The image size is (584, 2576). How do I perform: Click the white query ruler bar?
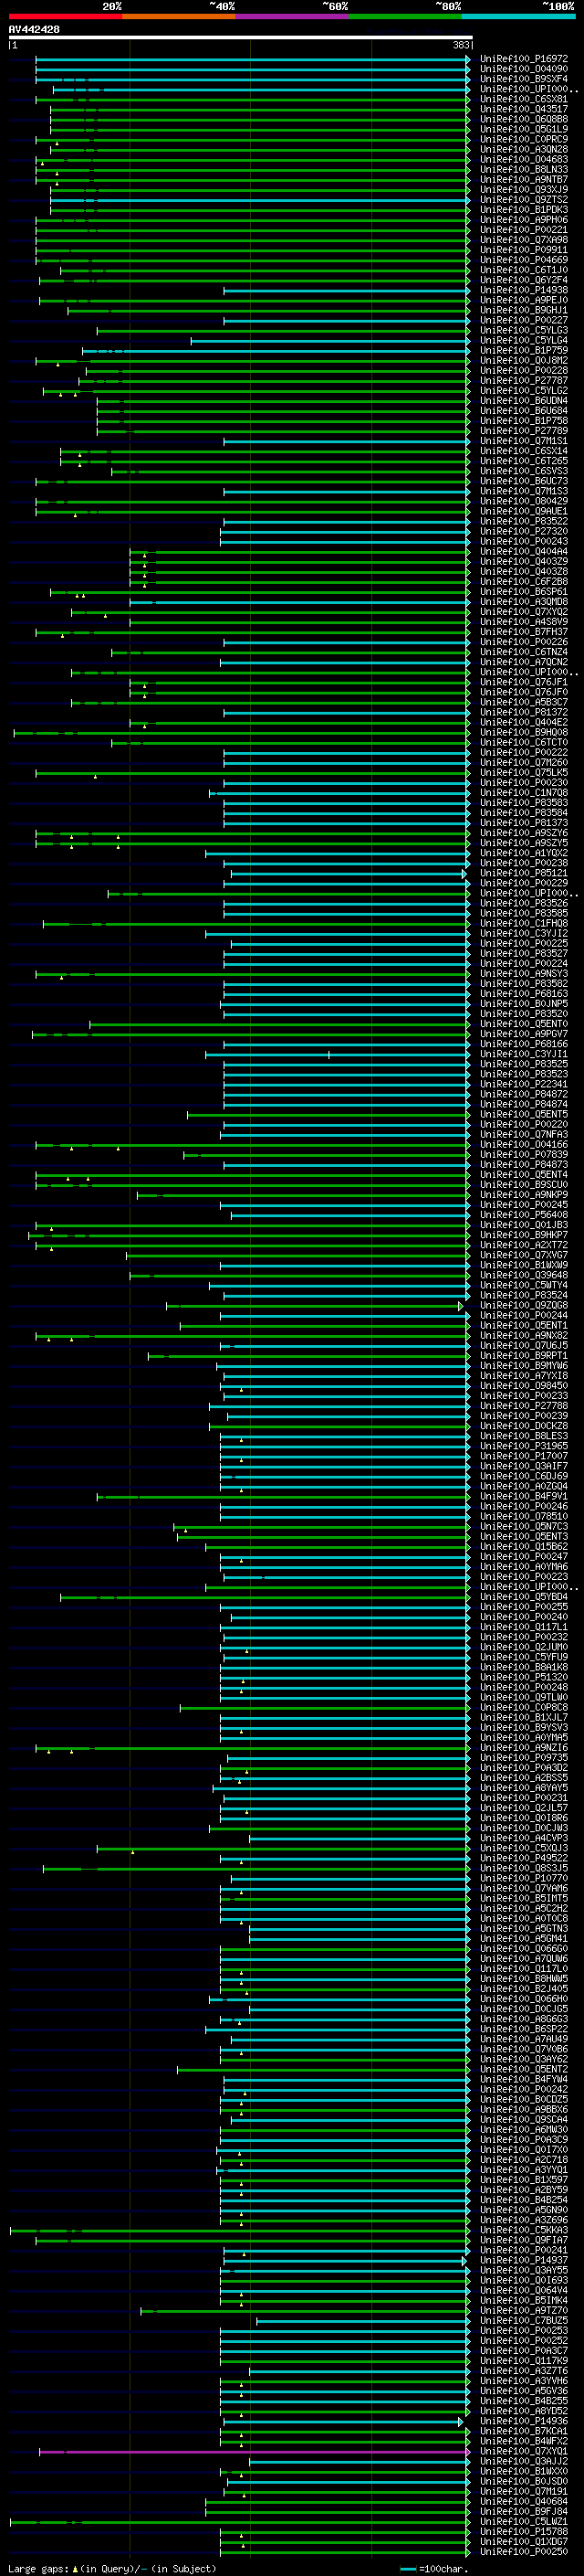pos(241,37)
